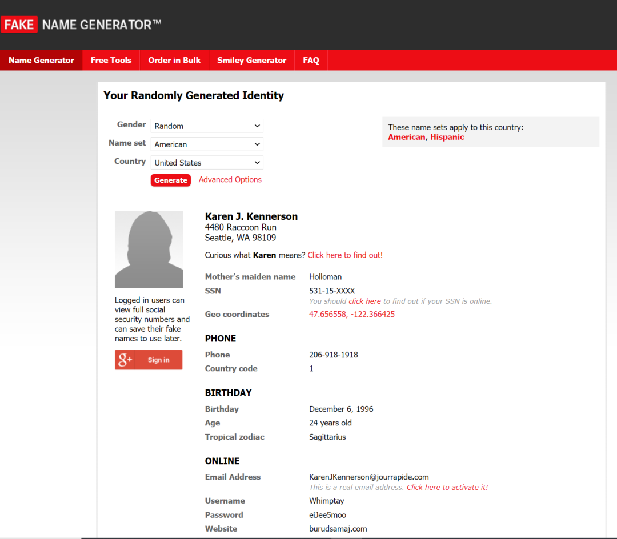Click the name Karen J. Kennerson heading

[x=251, y=216]
